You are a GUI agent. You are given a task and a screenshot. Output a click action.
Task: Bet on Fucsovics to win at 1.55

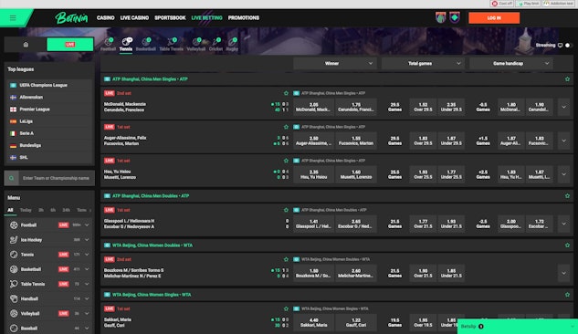tap(356, 141)
